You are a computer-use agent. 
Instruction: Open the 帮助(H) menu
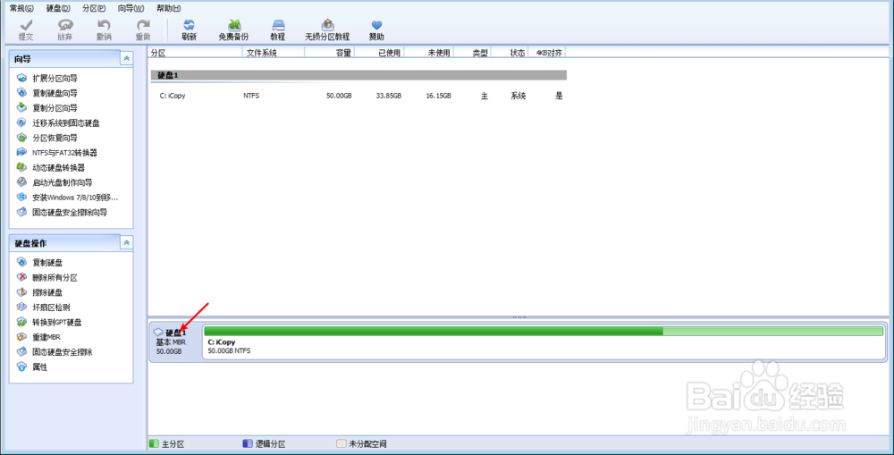168,8
